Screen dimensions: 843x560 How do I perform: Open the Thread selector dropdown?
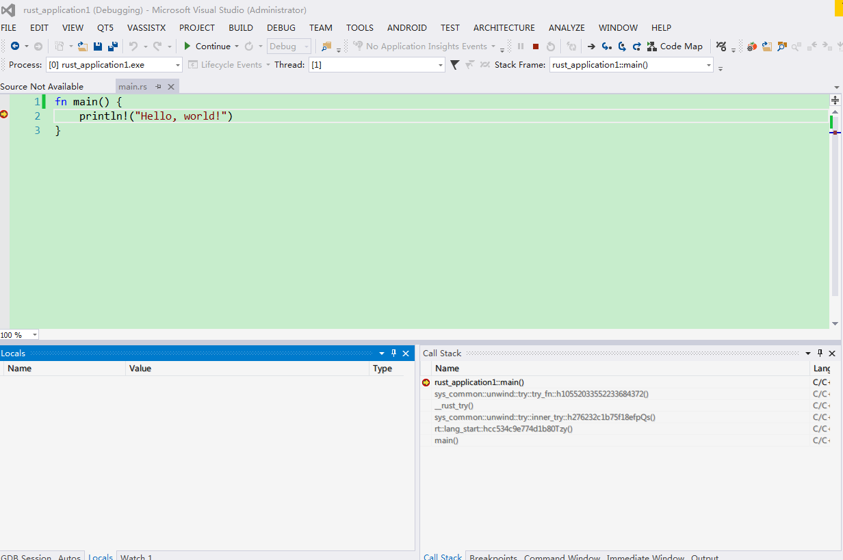[x=441, y=65]
